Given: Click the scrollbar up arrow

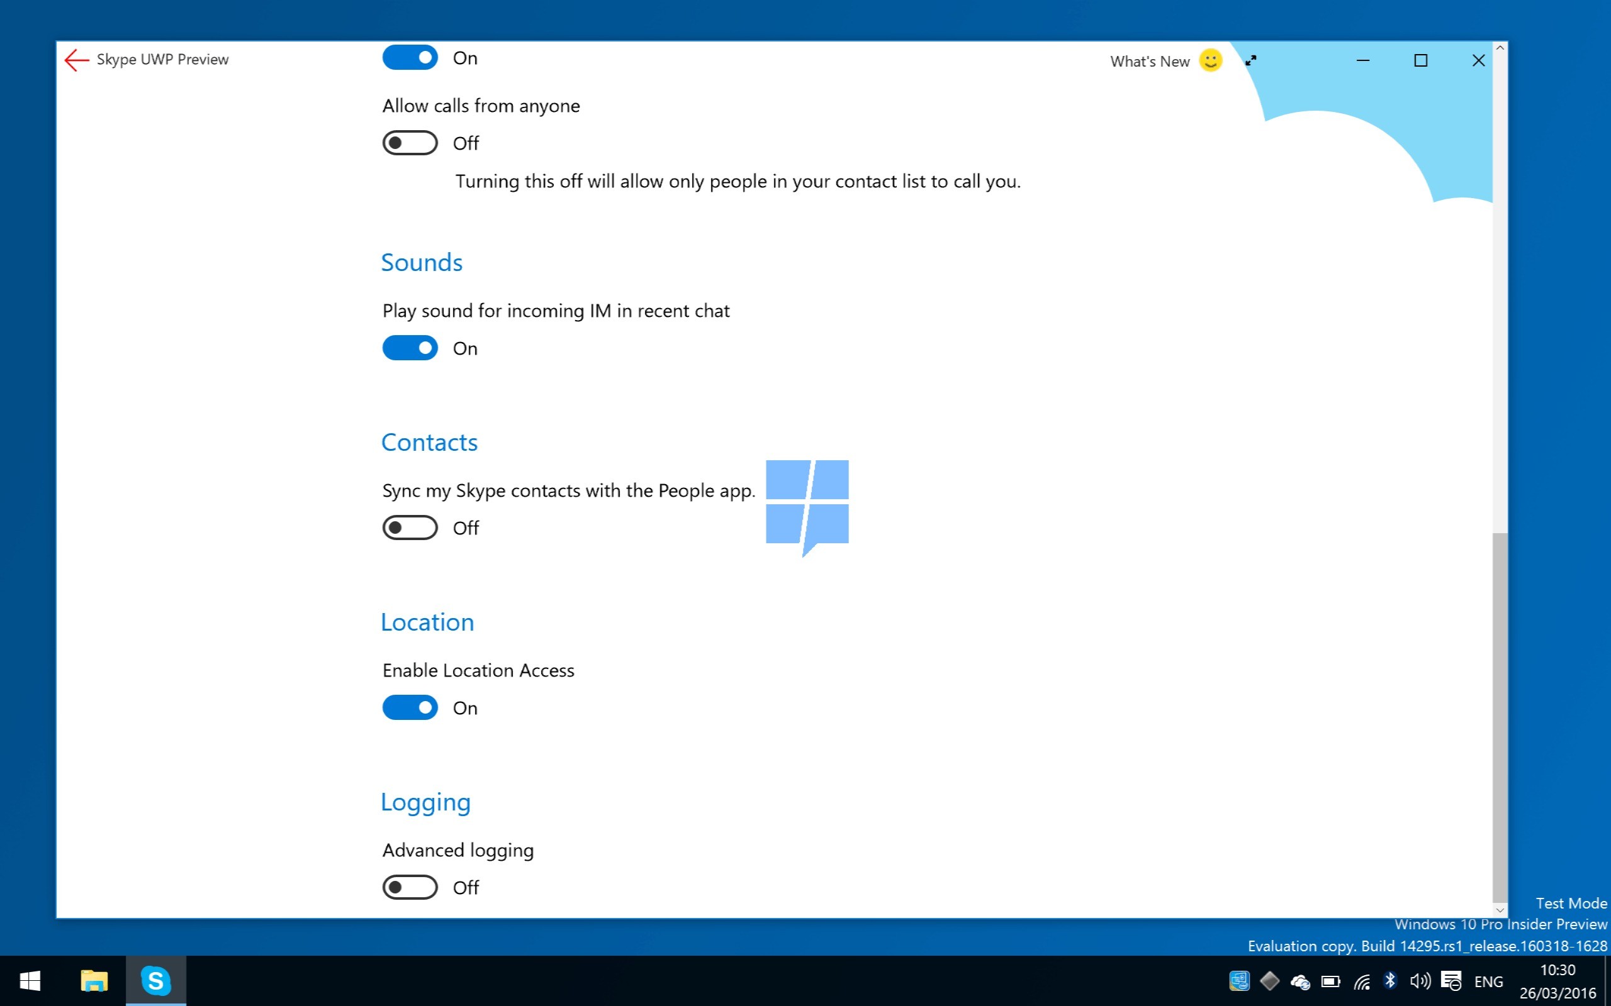Looking at the screenshot, I should pos(1499,48).
